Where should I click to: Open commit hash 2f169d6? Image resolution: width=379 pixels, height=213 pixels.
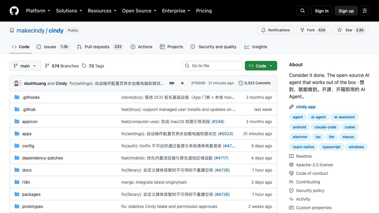pos(198,83)
